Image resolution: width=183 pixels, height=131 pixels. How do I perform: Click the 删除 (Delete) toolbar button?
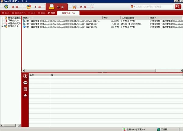[x=42, y=13]
